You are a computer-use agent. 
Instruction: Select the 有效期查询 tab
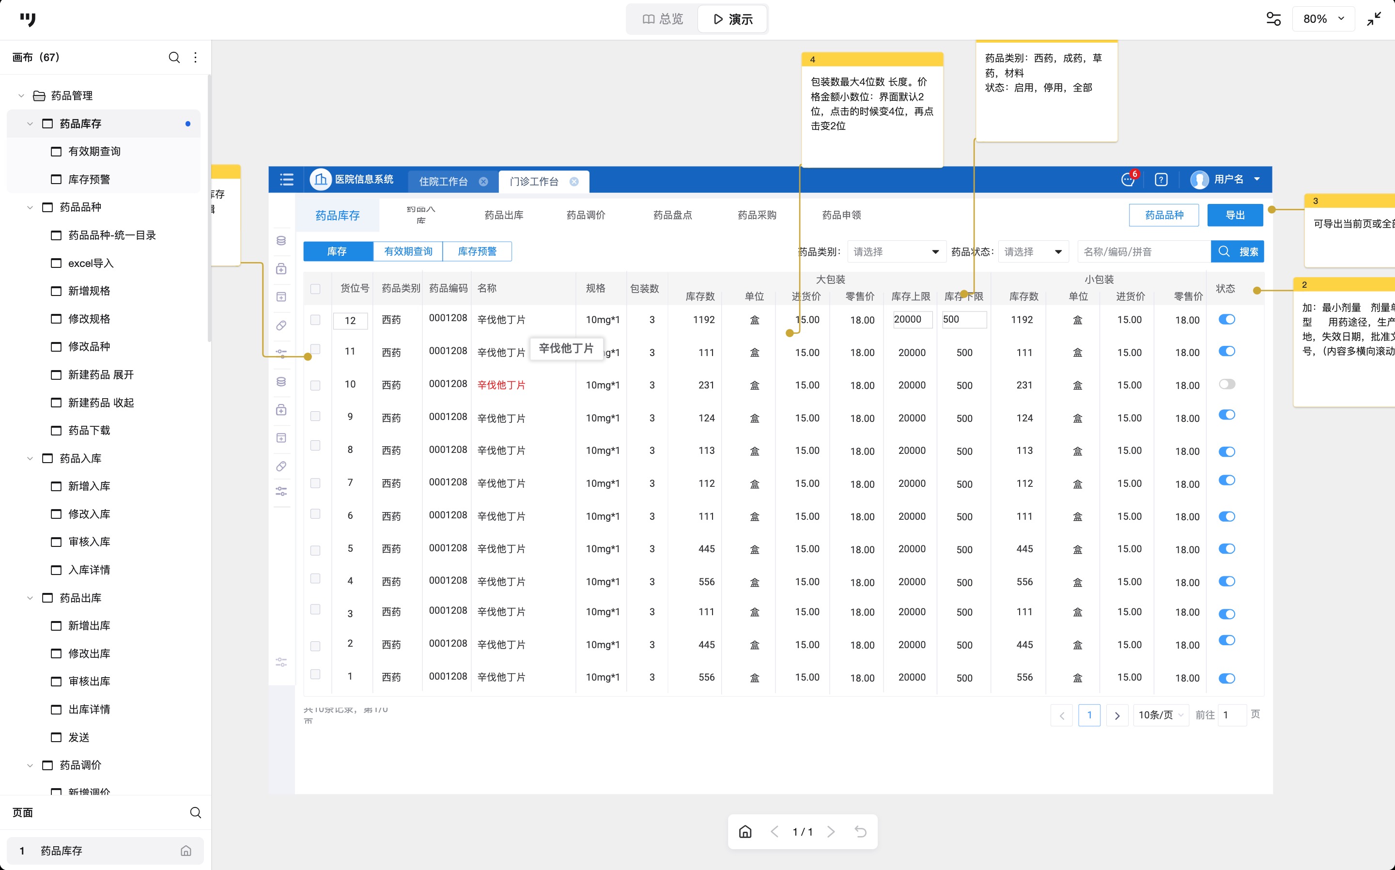pos(408,251)
